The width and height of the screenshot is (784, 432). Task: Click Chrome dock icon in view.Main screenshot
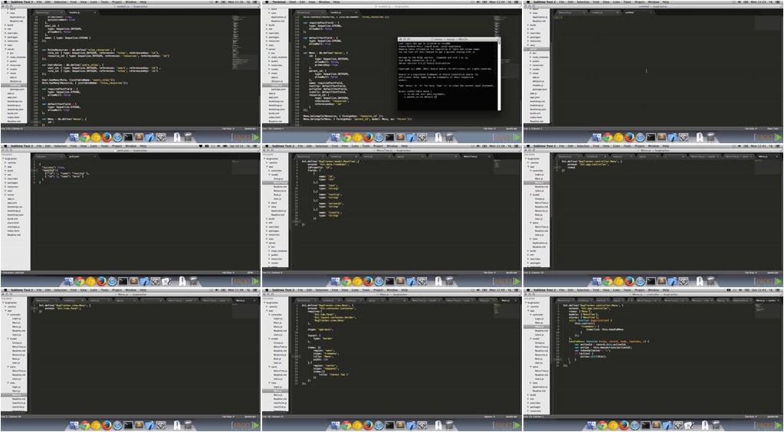point(346,426)
